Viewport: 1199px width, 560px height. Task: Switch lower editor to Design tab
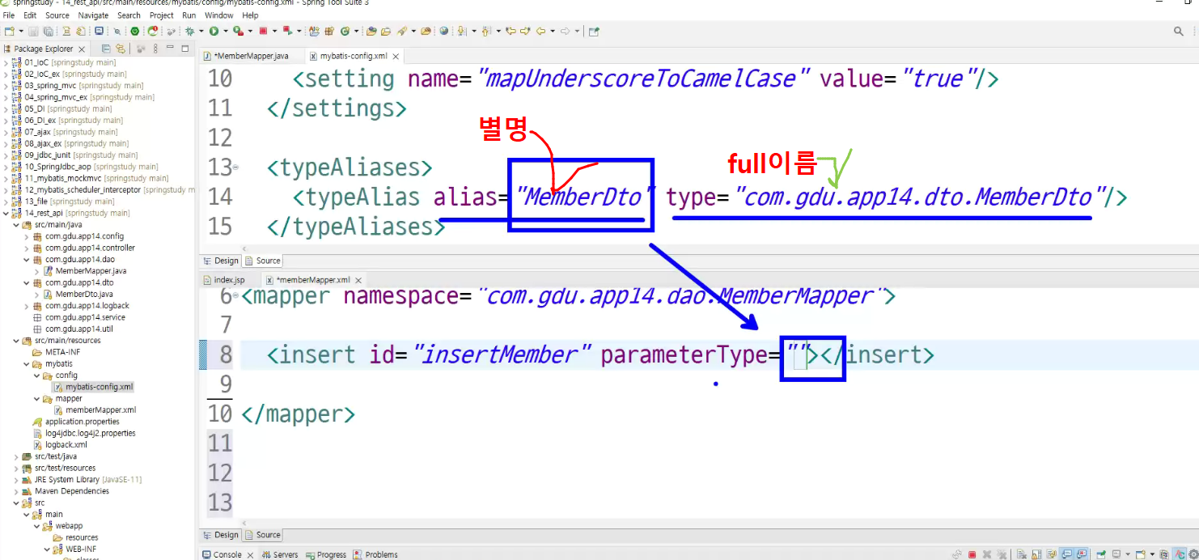[221, 535]
